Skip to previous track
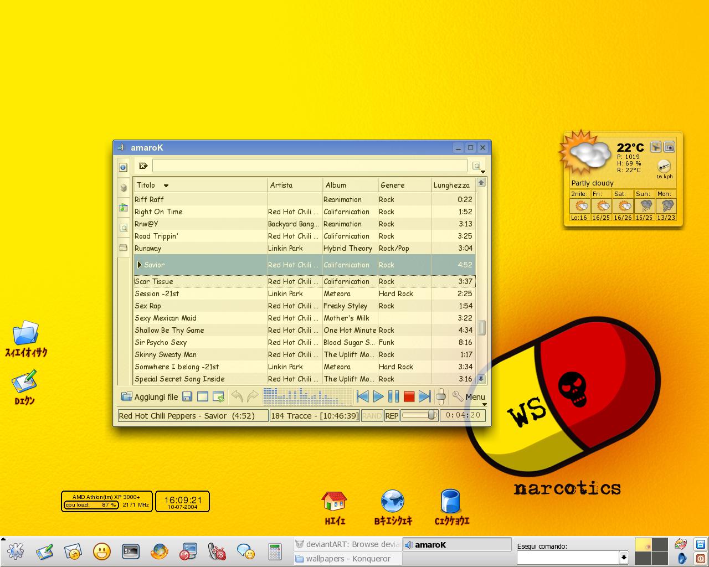Viewport: 709px width, 567px height. coord(363,396)
